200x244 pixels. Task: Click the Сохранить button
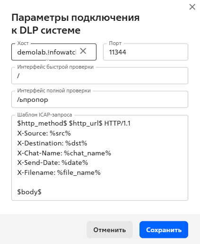click(164, 230)
